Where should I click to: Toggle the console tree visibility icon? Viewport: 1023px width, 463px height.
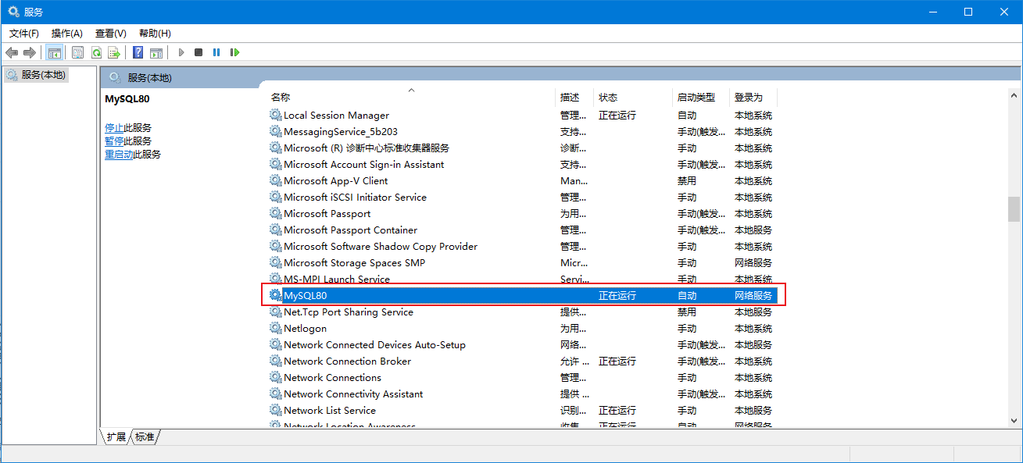click(55, 52)
